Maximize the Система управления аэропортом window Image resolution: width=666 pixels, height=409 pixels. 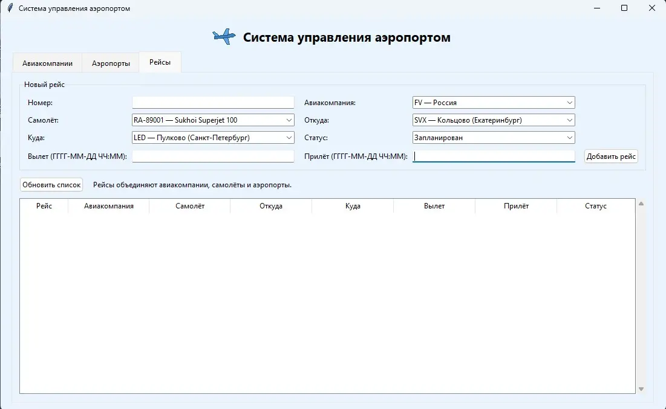coord(624,8)
